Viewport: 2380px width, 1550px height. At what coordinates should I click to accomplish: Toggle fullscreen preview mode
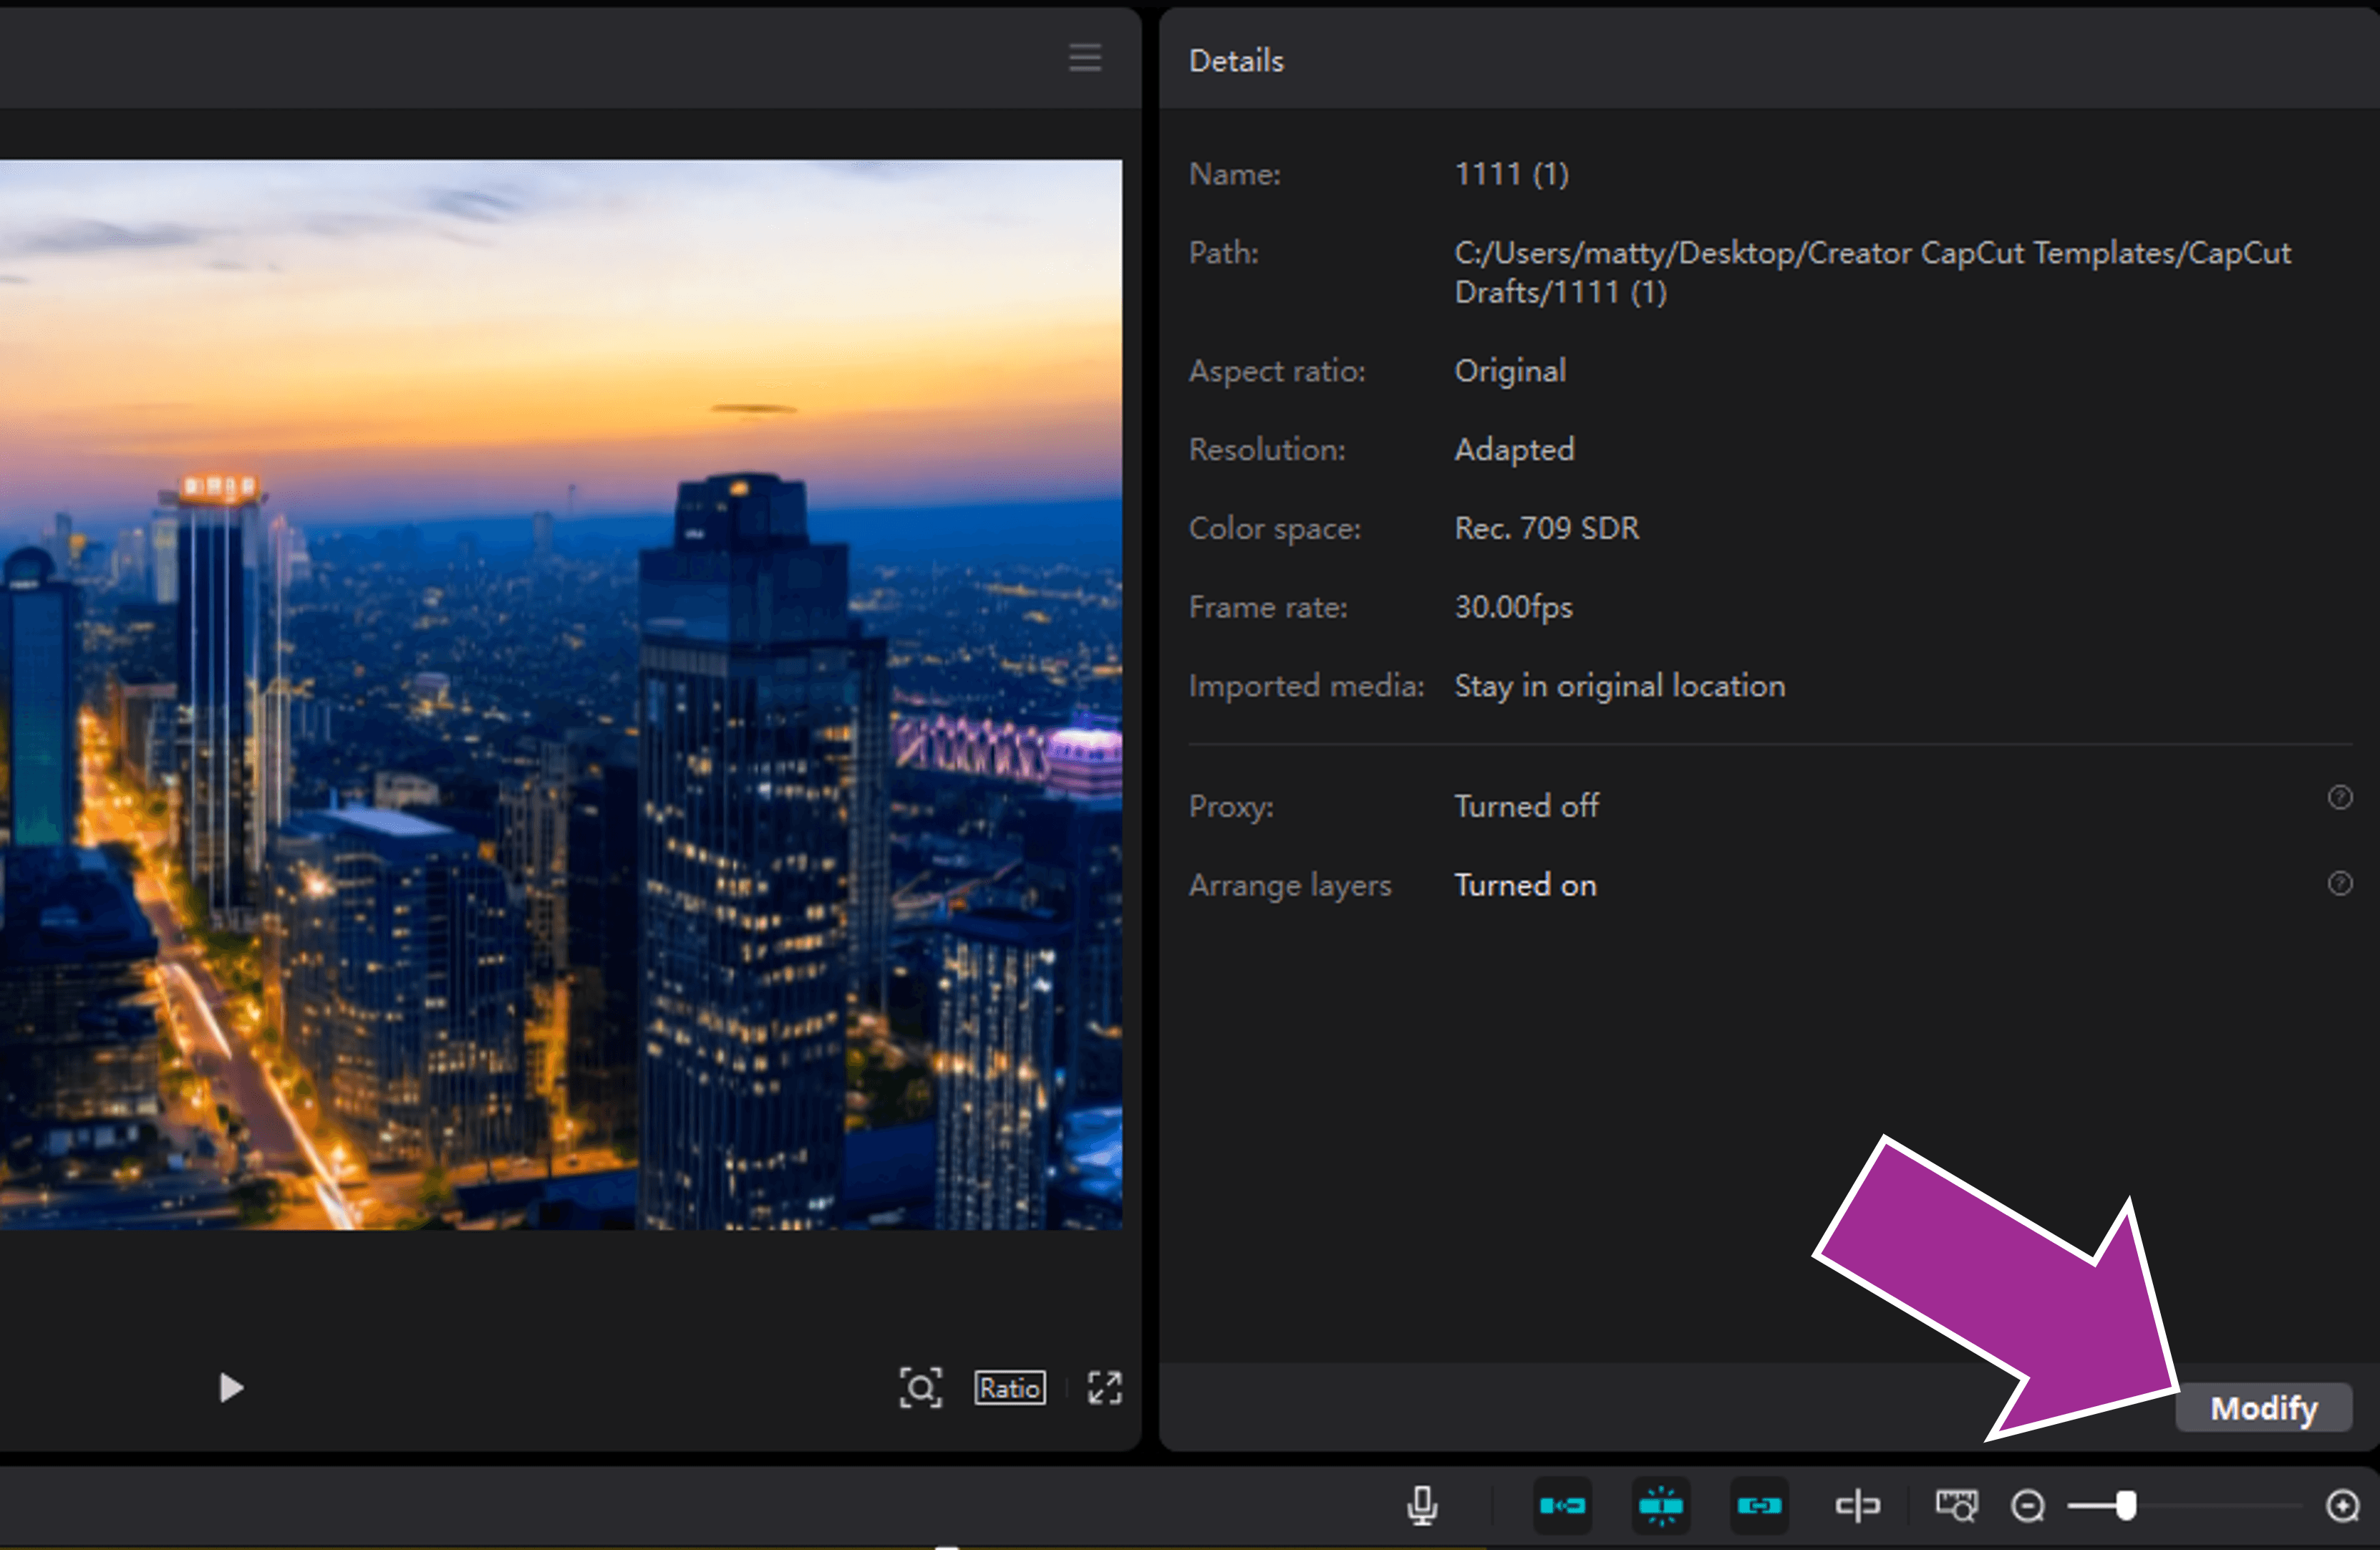(x=1104, y=1388)
